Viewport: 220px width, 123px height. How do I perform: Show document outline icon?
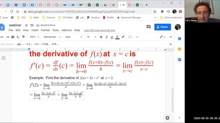pos(3,58)
